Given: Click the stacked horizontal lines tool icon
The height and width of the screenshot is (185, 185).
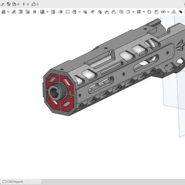Looking at the screenshot, I should click(139, 12).
